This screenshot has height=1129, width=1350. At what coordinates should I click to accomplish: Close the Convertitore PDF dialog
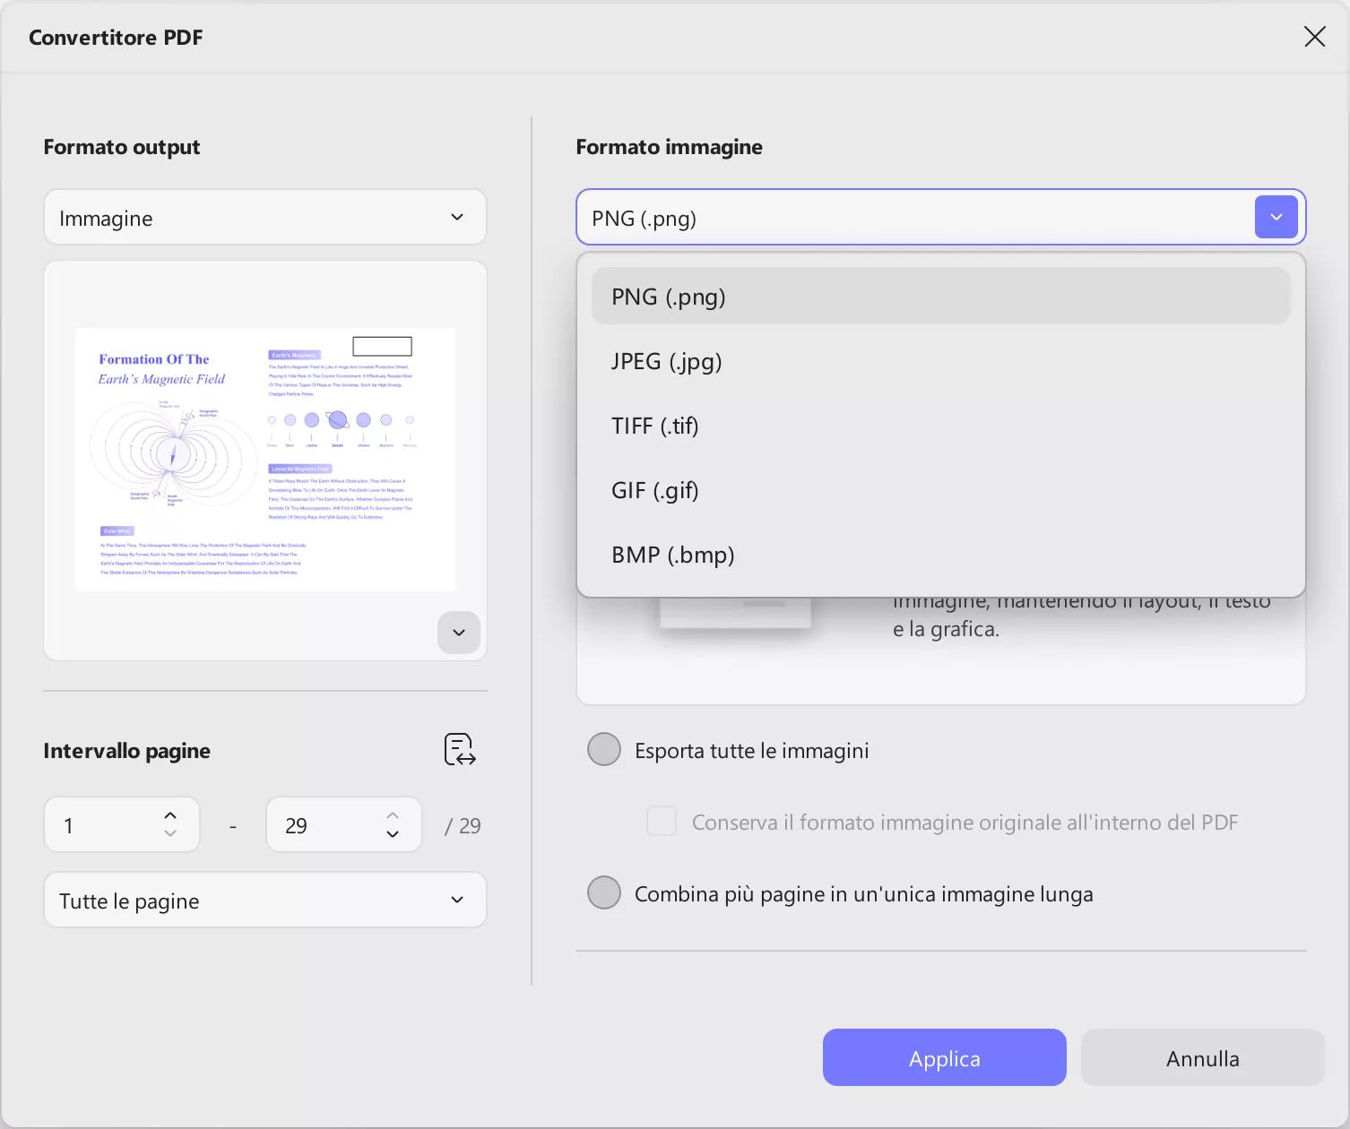click(1314, 37)
